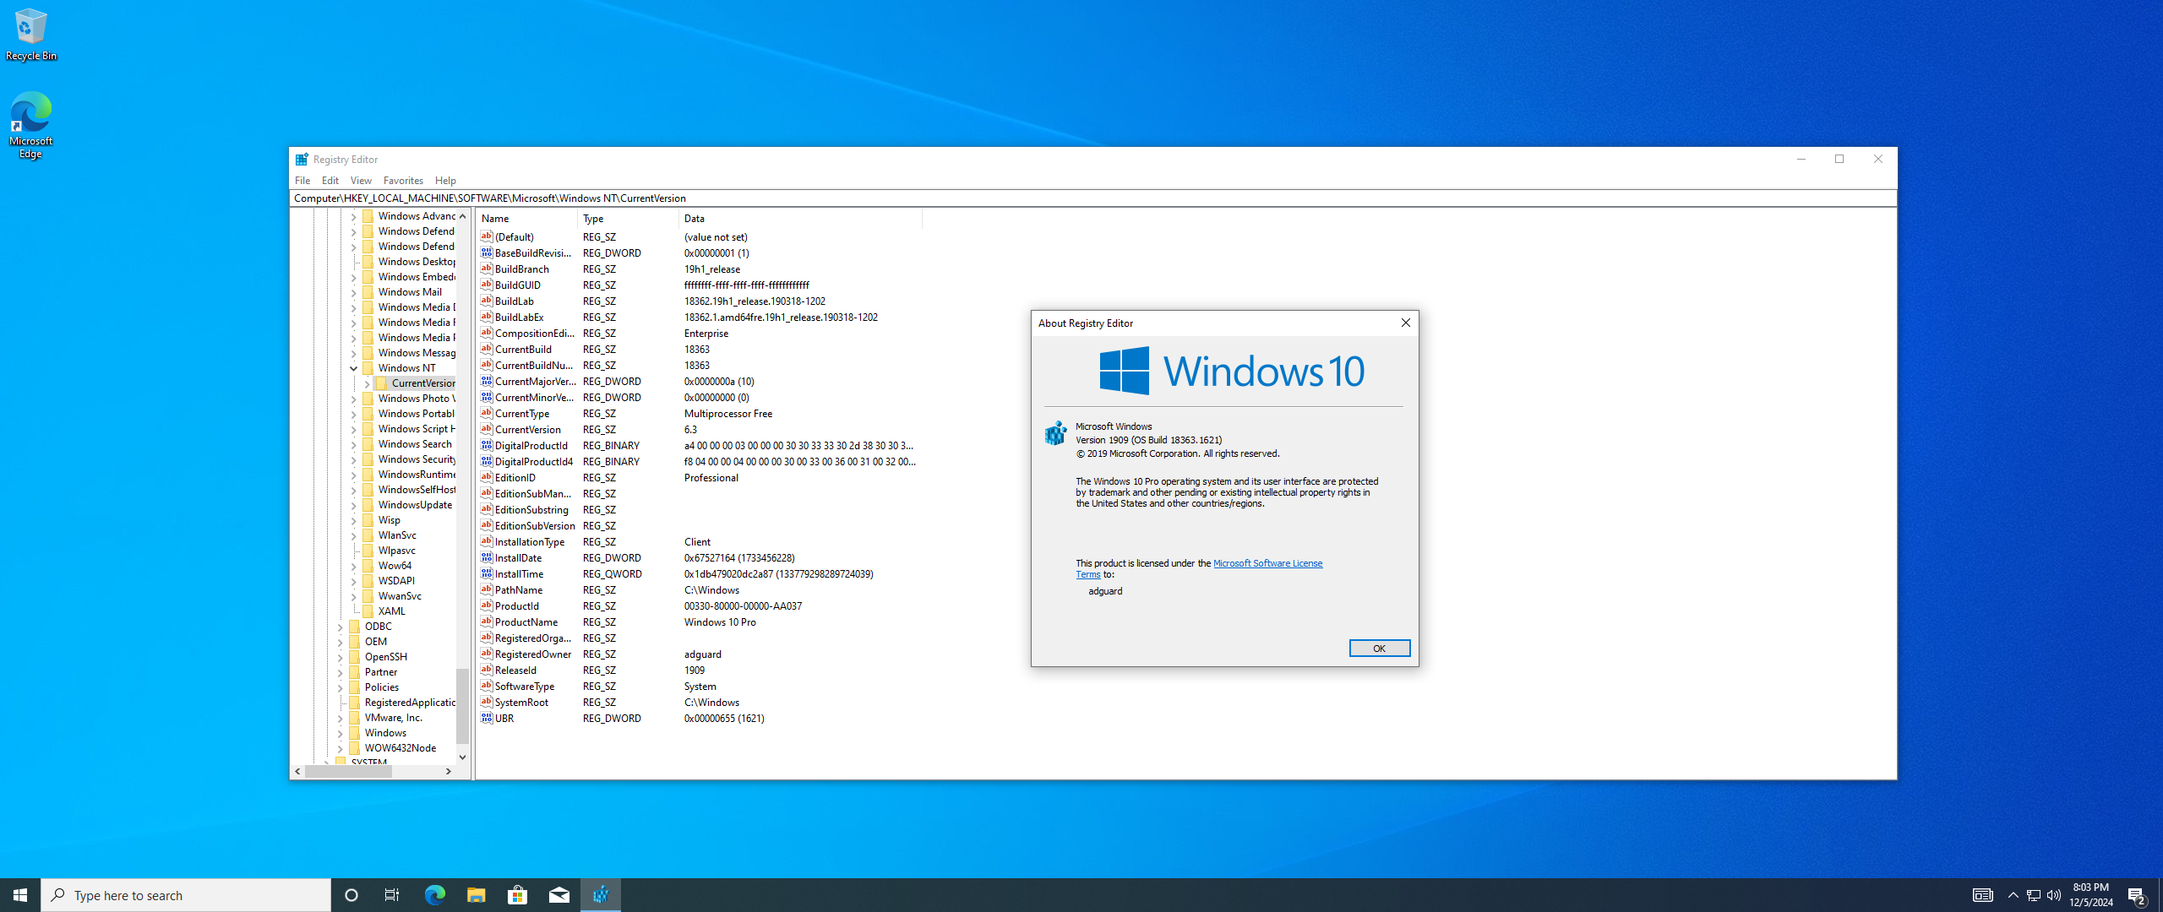The image size is (2163, 912).
Task: Expand the Windows Mail tree node
Action: tap(354, 292)
